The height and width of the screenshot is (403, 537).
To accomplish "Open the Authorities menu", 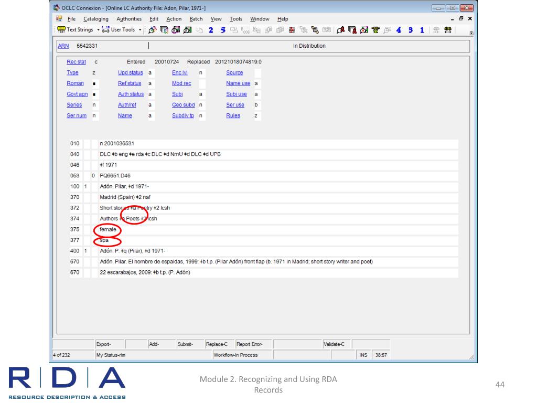I will tap(129, 19).
